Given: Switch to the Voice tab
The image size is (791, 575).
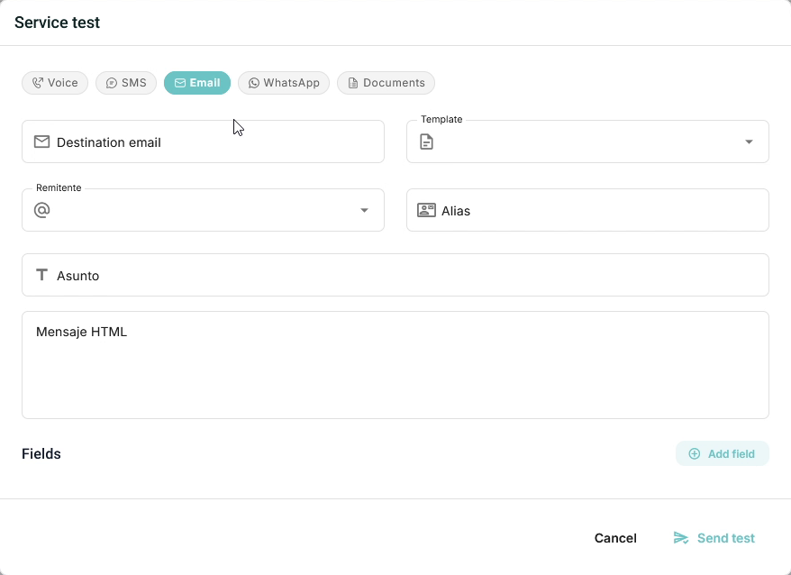Looking at the screenshot, I should tap(55, 83).
